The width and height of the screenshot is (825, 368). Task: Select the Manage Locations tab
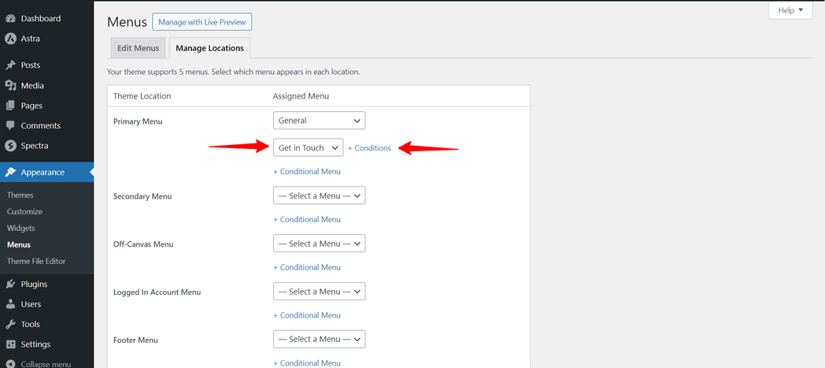[209, 48]
